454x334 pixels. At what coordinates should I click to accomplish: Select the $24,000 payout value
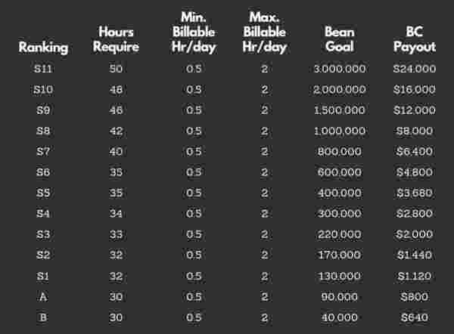415,69
